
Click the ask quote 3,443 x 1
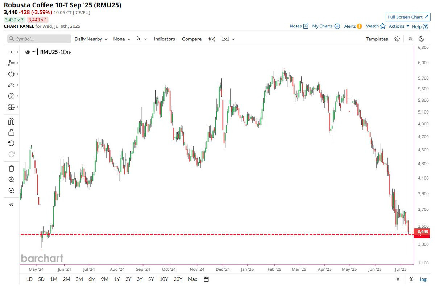click(x=38, y=20)
